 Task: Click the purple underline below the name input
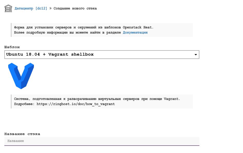tap(102, 146)
